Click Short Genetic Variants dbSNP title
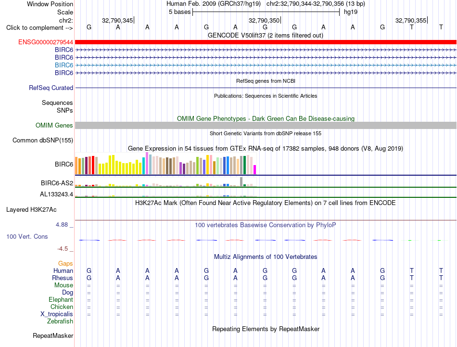This screenshot has width=457, height=347. 266,133
